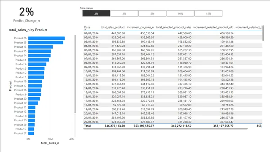Click total_sales_product value 181,415.90

click(x=118, y=76)
